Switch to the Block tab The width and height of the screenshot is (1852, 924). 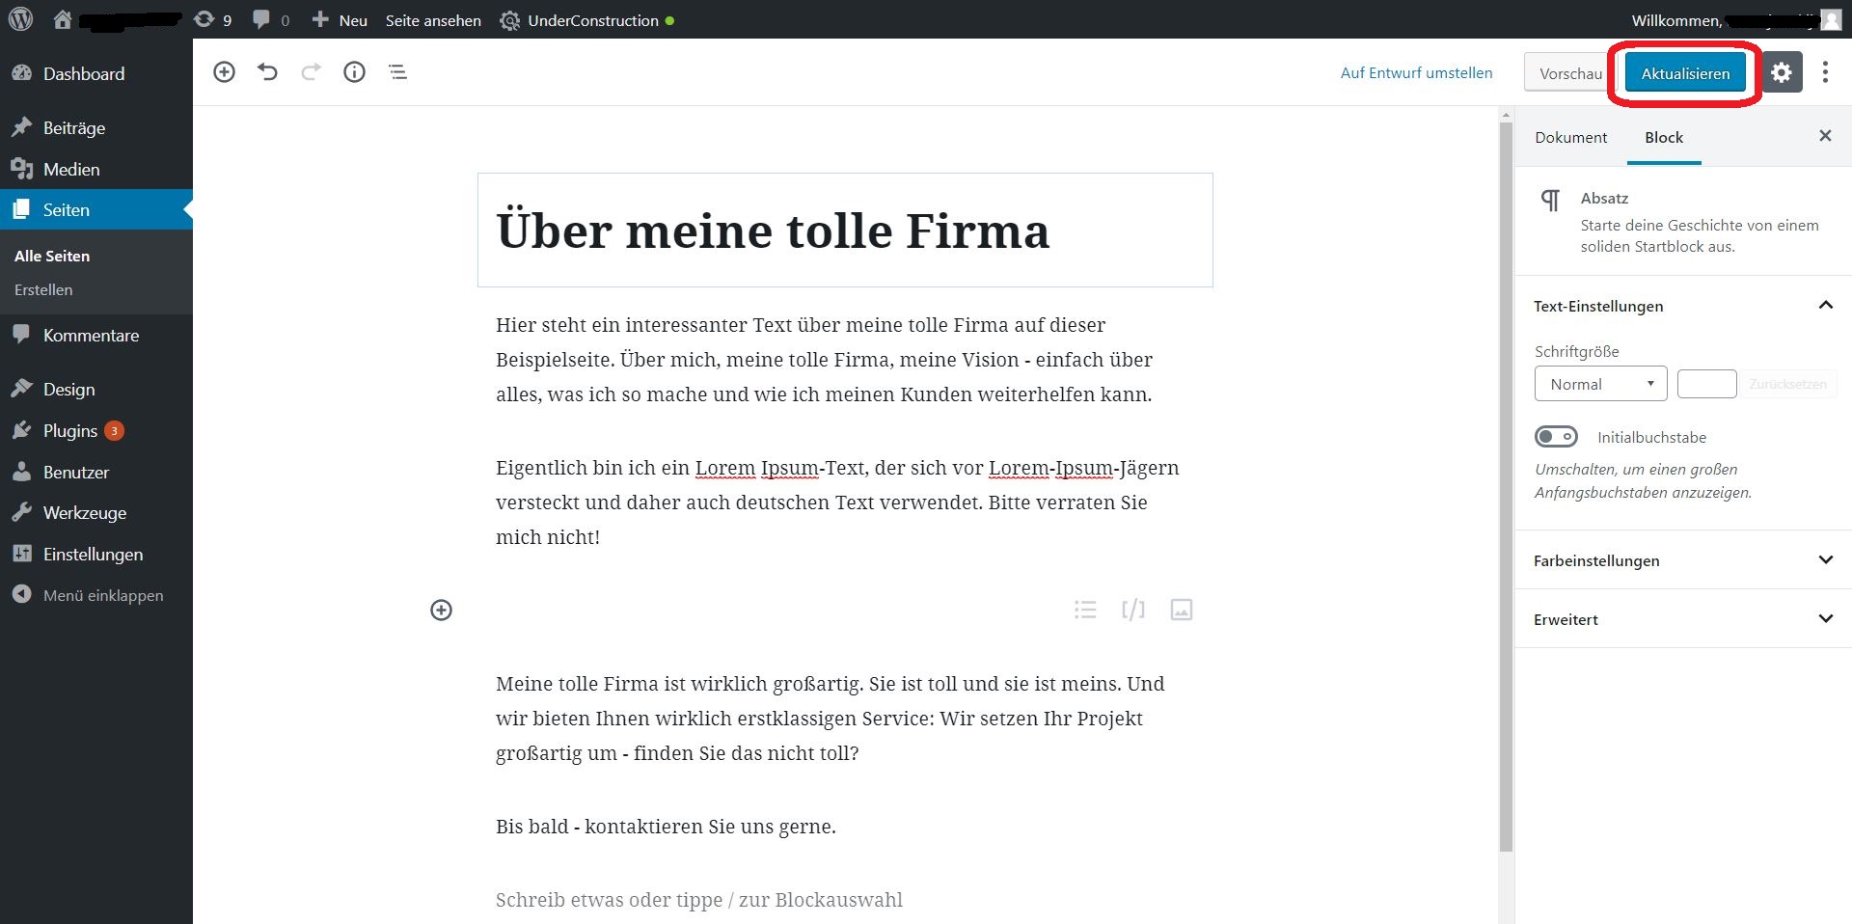pyautogui.click(x=1664, y=137)
